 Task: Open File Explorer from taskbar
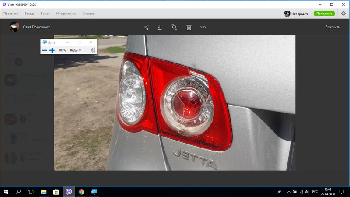[43, 192]
